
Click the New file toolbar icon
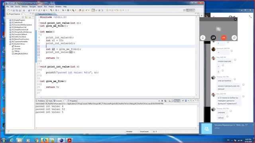pos(9,10)
